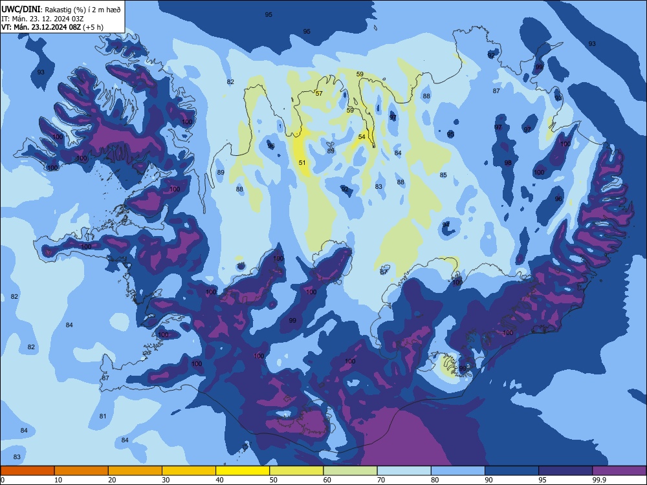Select the bright yellow 40–50 legend swatch
Screen dimensions: 647x485
(243, 471)
